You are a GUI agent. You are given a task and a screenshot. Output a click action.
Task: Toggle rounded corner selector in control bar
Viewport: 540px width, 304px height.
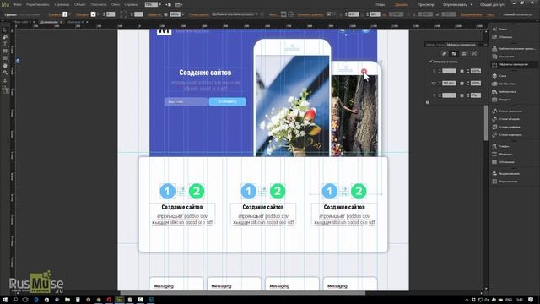point(124,14)
